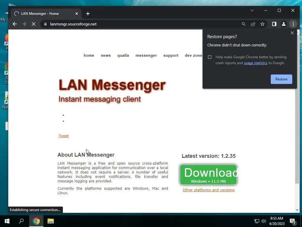Select the LAN Messenger - Home tab

coord(46,14)
